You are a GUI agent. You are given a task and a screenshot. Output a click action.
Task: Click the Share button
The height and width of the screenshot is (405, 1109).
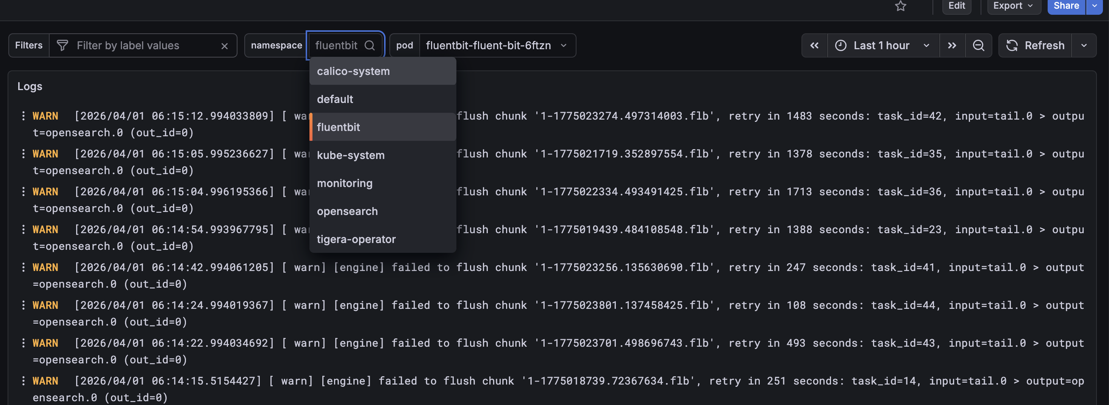click(1066, 6)
